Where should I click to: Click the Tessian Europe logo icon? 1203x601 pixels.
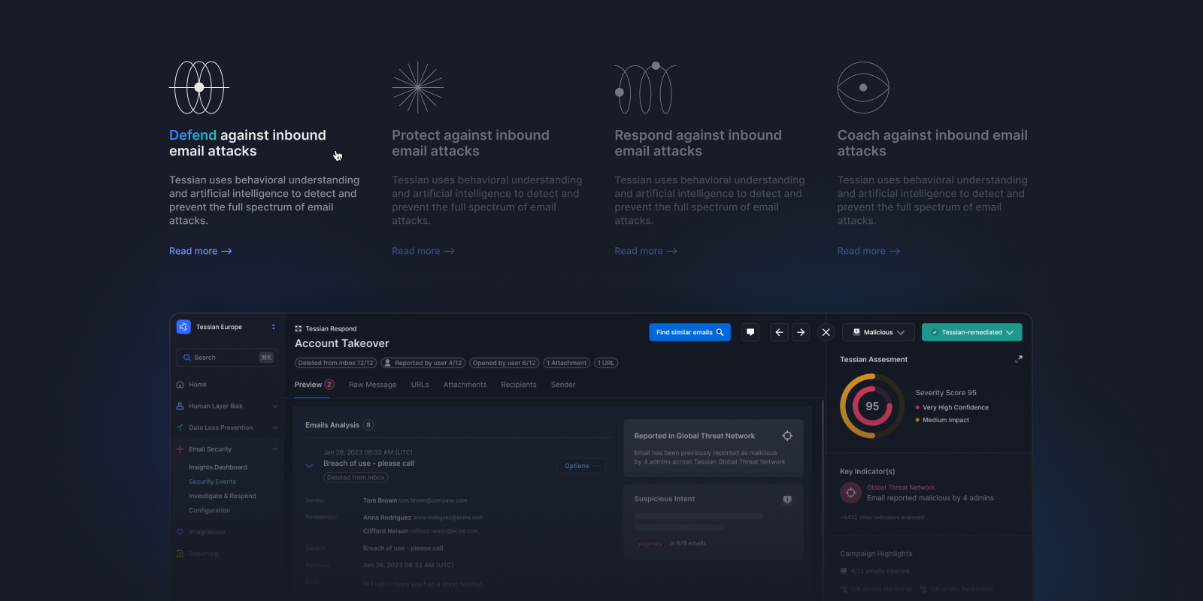183,327
